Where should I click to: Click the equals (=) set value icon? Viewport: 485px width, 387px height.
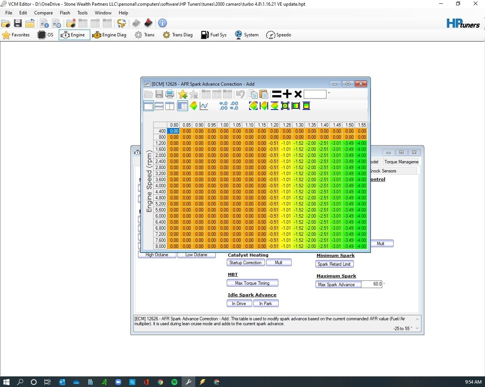[277, 94]
